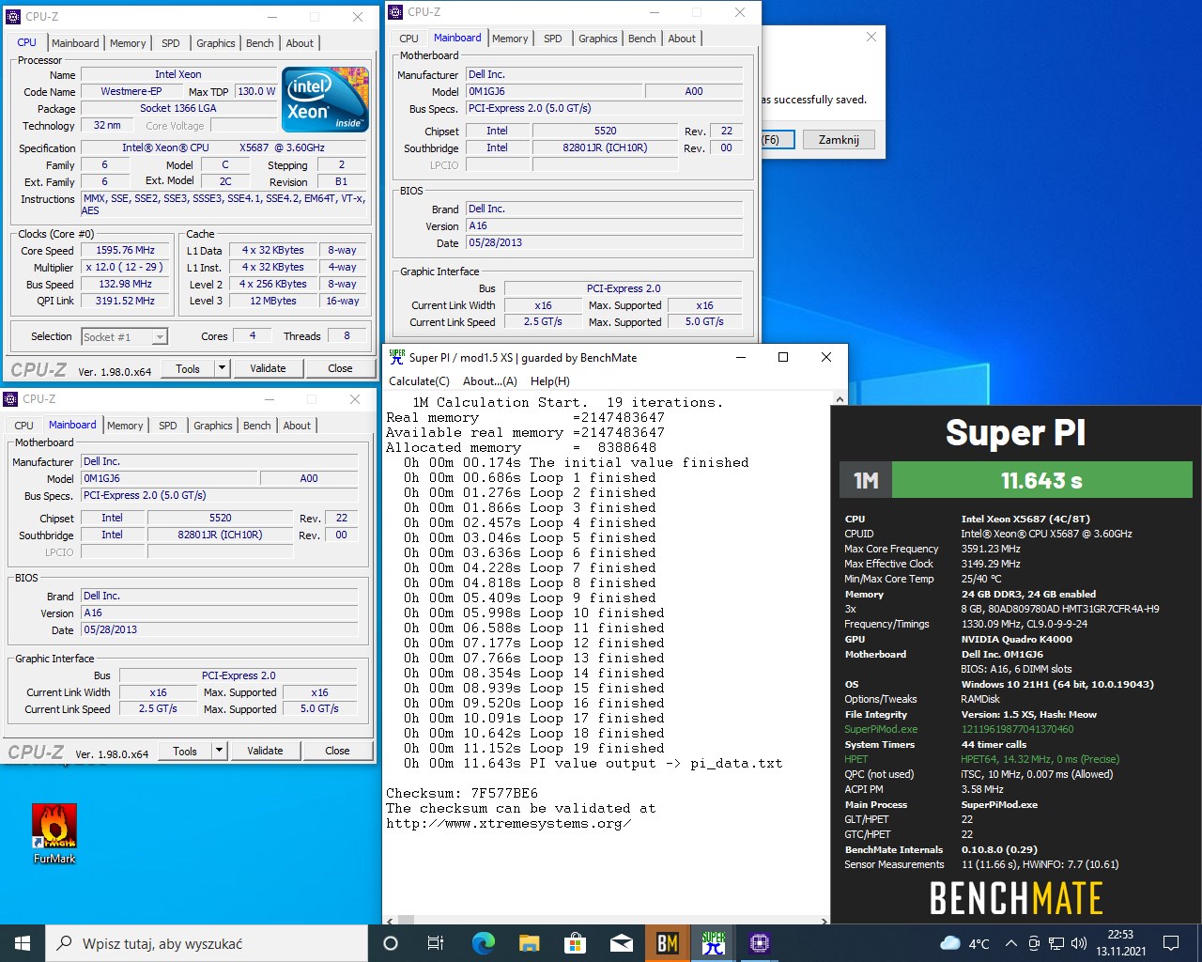This screenshot has width=1202, height=962.
Task: Open the Calculate(C) menu in Super PI
Action: click(x=420, y=381)
